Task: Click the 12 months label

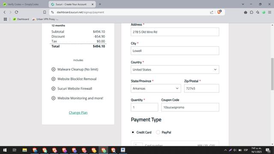Action: pos(58,26)
